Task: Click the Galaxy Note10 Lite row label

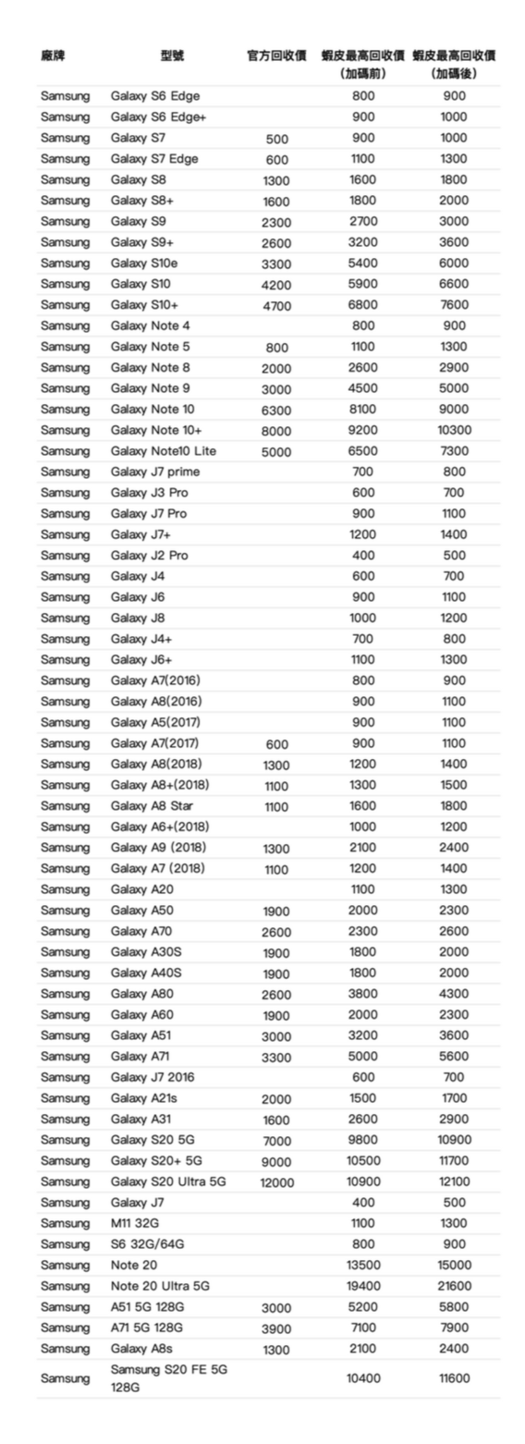Action: click(x=164, y=451)
